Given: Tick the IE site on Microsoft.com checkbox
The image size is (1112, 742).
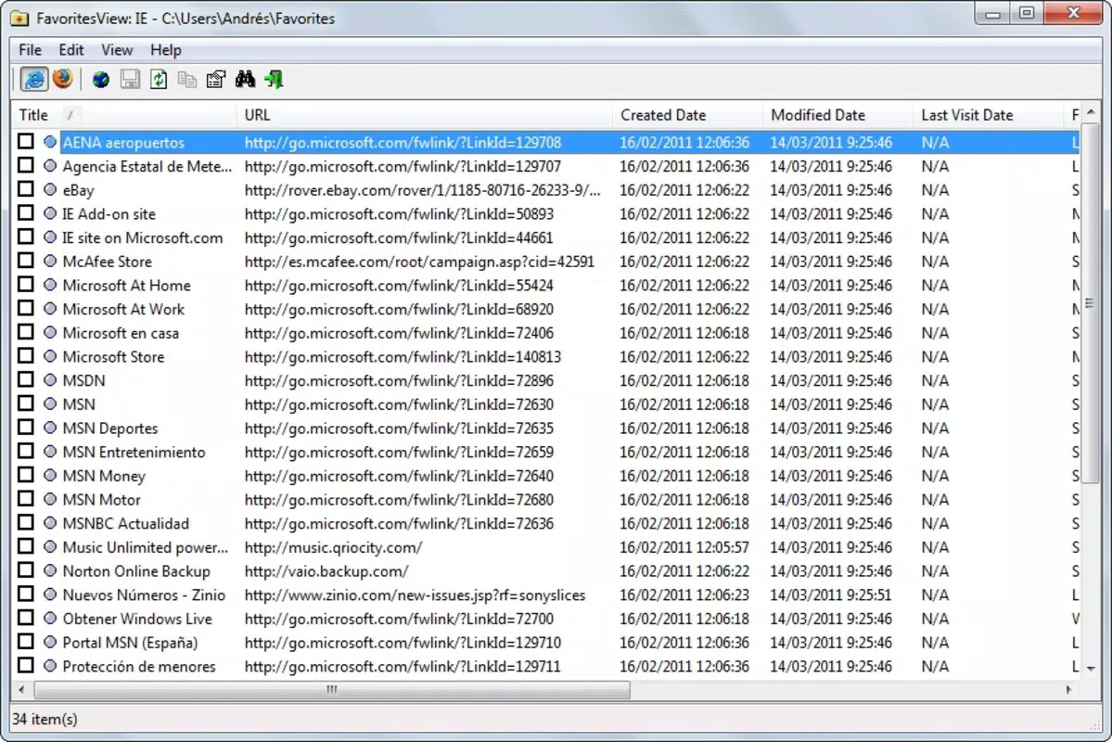Looking at the screenshot, I should (x=26, y=237).
